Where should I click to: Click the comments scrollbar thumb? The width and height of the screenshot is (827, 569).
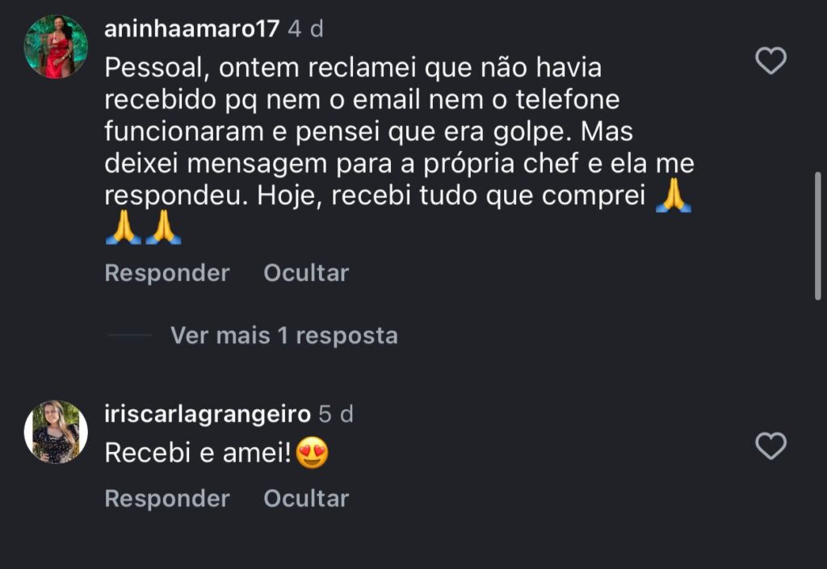818,236
